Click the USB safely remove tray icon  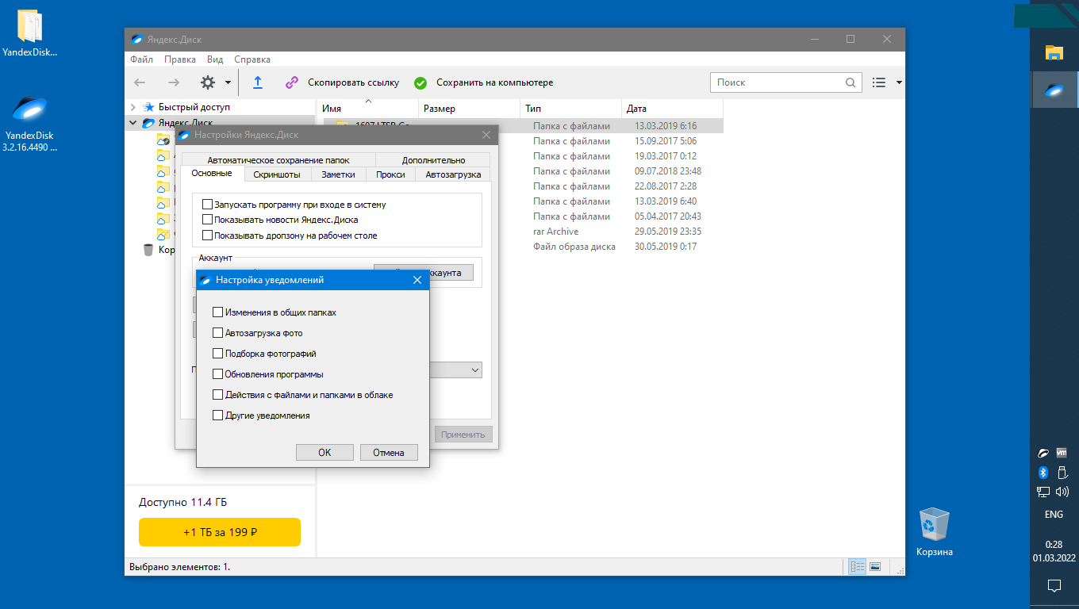click(x=1062, y=473)
